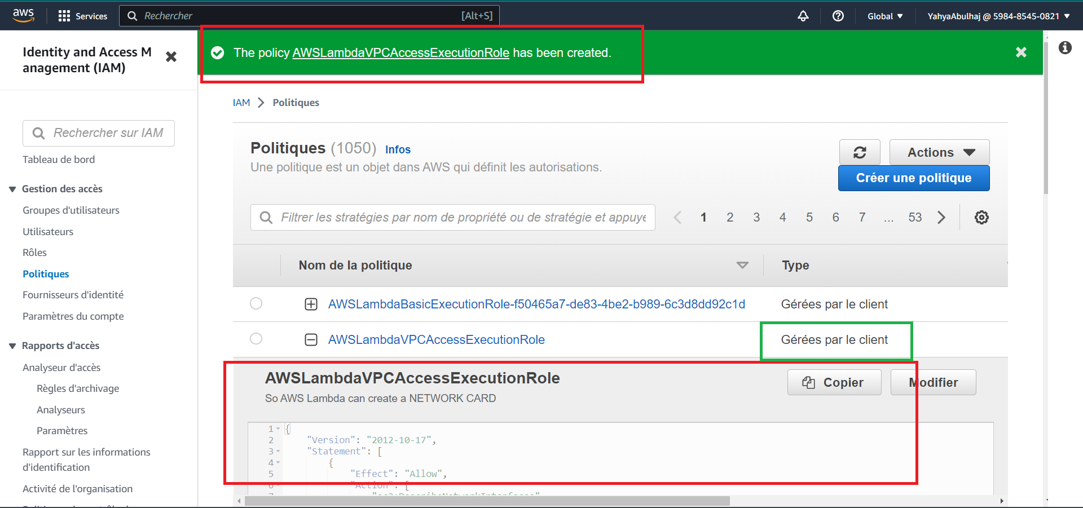Collapse the AWSLambdaVPCAccessExecutionRole row minus icon
This screenshot has width=1083, height=508.
[x=311, y=339]
